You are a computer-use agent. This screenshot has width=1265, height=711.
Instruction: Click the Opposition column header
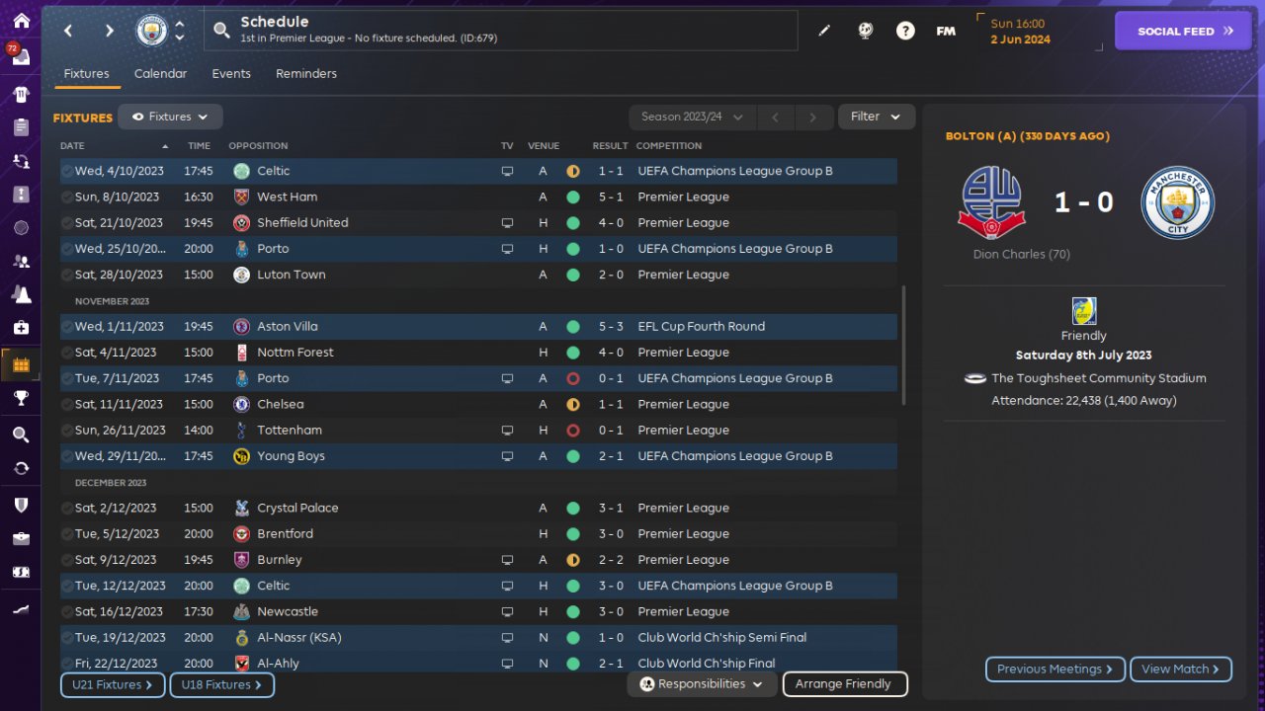[258, 146]
